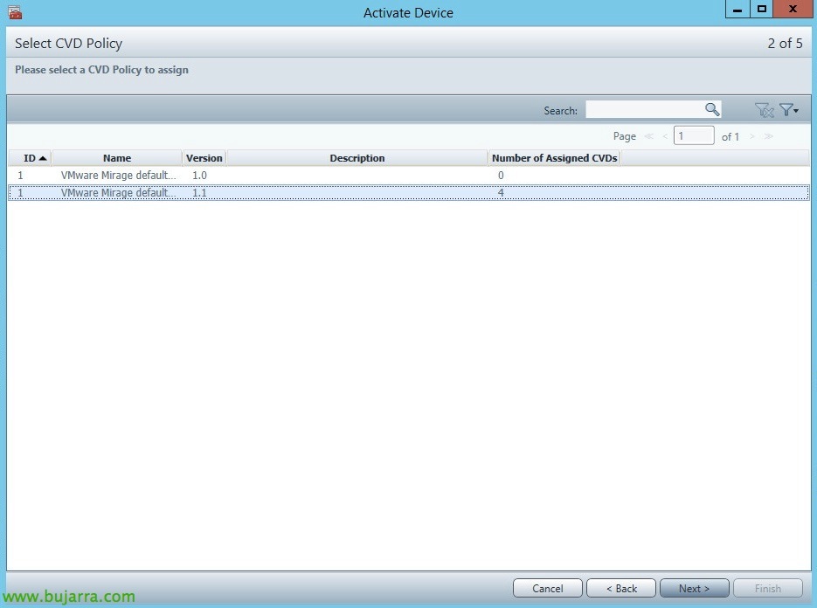Go to last page arrow
The image size is (817, 608).
point(769,136)
